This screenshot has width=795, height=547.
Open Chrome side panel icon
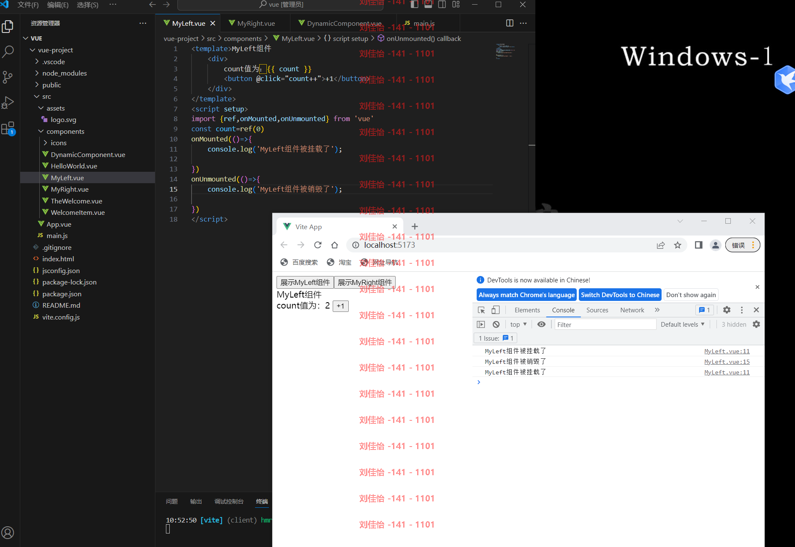click(699, 245)
